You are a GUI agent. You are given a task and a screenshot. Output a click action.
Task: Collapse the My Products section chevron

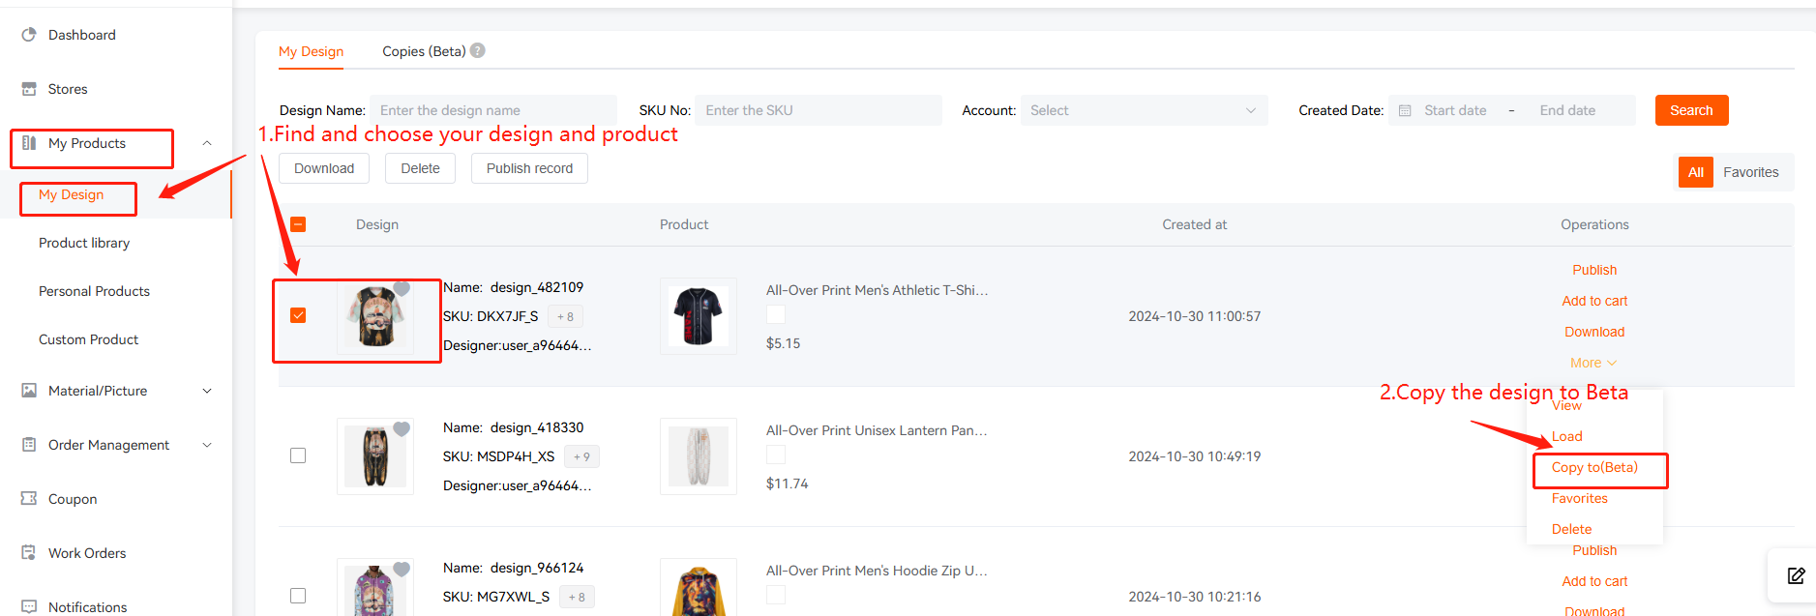[207, 143]
